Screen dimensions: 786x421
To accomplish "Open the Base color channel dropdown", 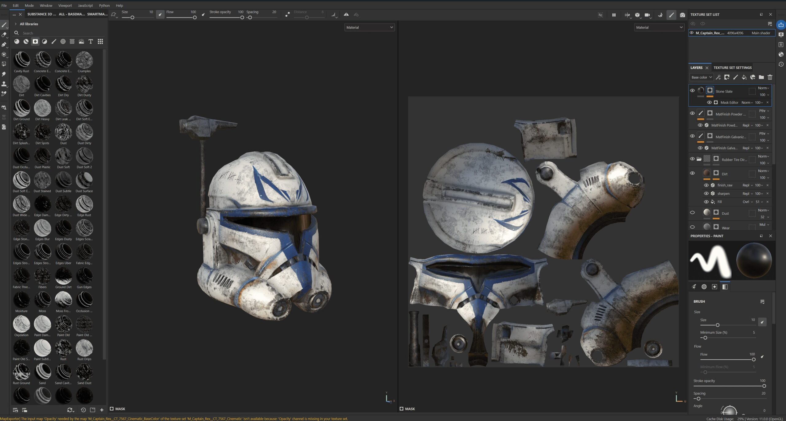I will coord(701,77).
